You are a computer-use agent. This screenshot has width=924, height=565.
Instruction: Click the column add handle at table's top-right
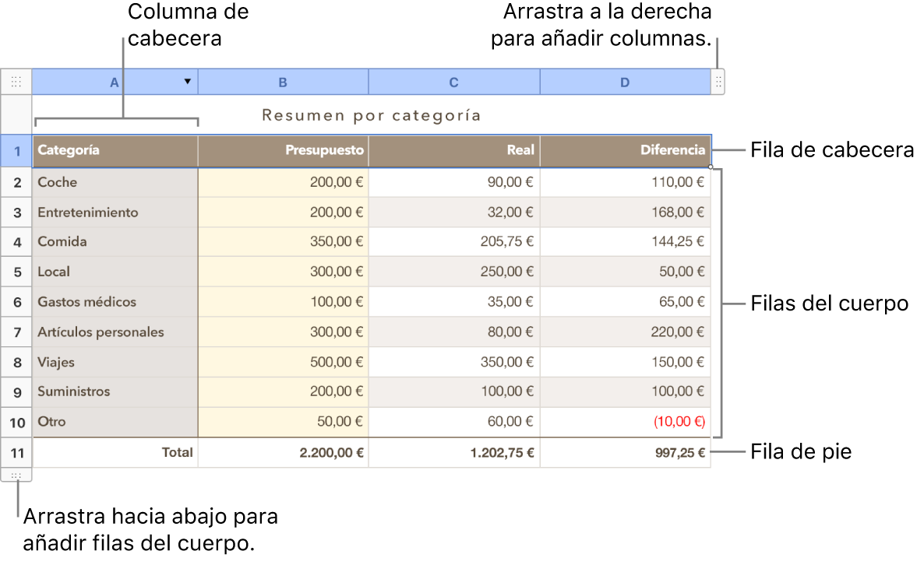tap(718, 81)
